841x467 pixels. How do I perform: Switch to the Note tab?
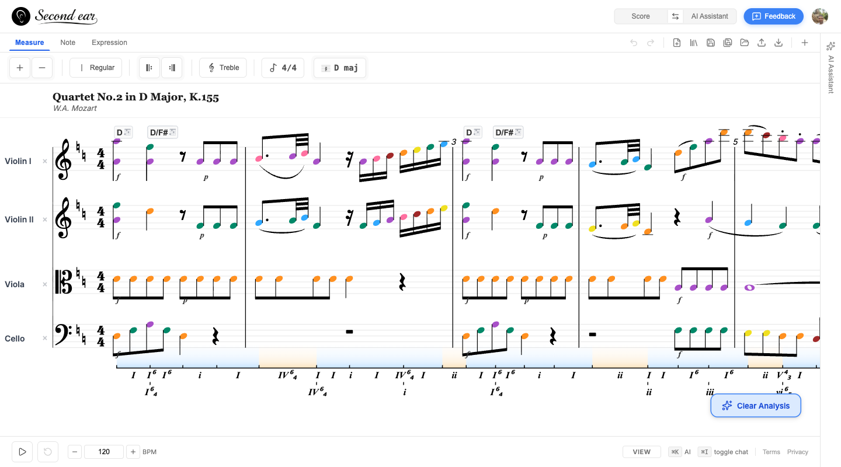[x=68, y=42]
